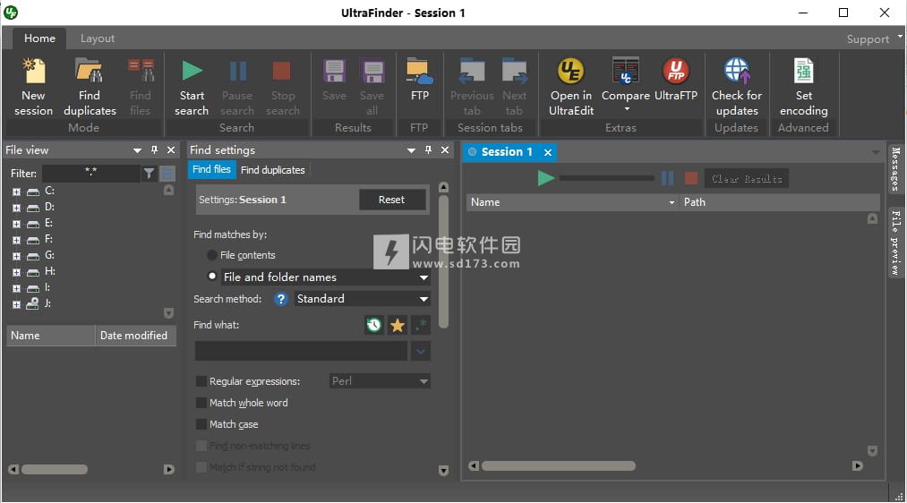
Task: Launch the Compare tool
Action: pos(625,81)
